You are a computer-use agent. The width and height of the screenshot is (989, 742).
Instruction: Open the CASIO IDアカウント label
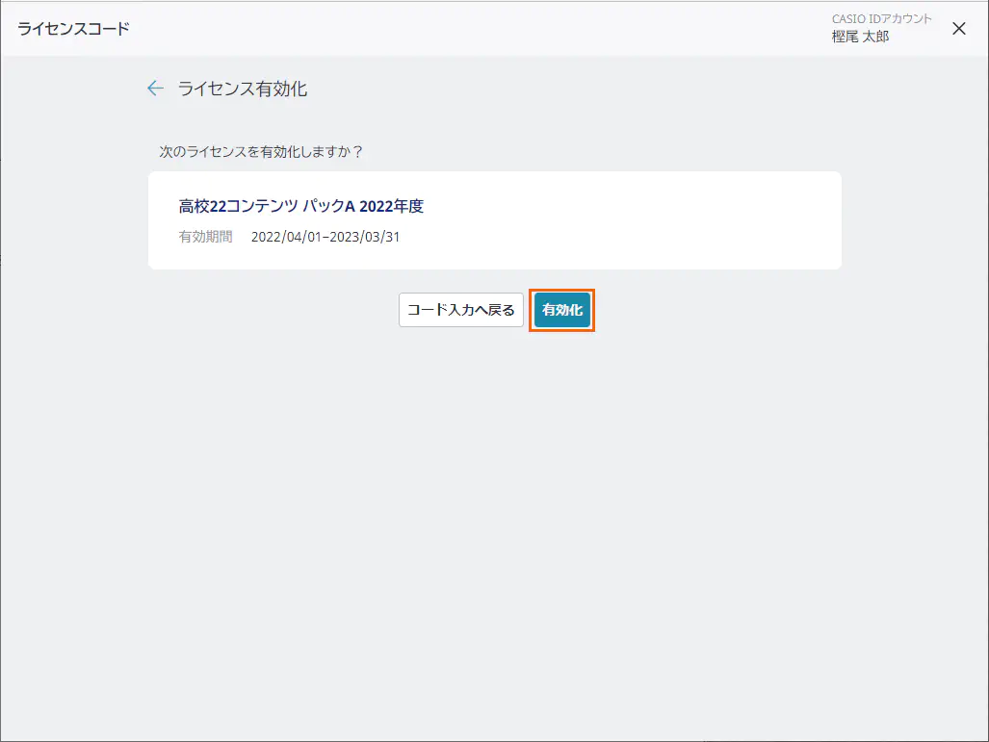click(882, 17)
